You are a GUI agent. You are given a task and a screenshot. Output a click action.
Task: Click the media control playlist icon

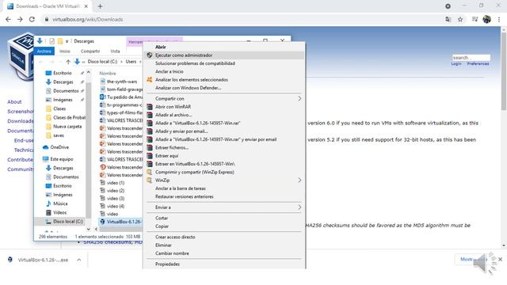[x=475, y=19]
